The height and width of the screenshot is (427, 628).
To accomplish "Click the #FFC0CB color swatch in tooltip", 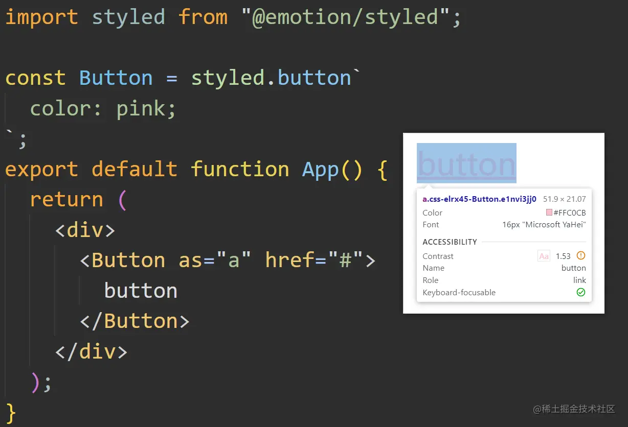I will pos(549,212).
